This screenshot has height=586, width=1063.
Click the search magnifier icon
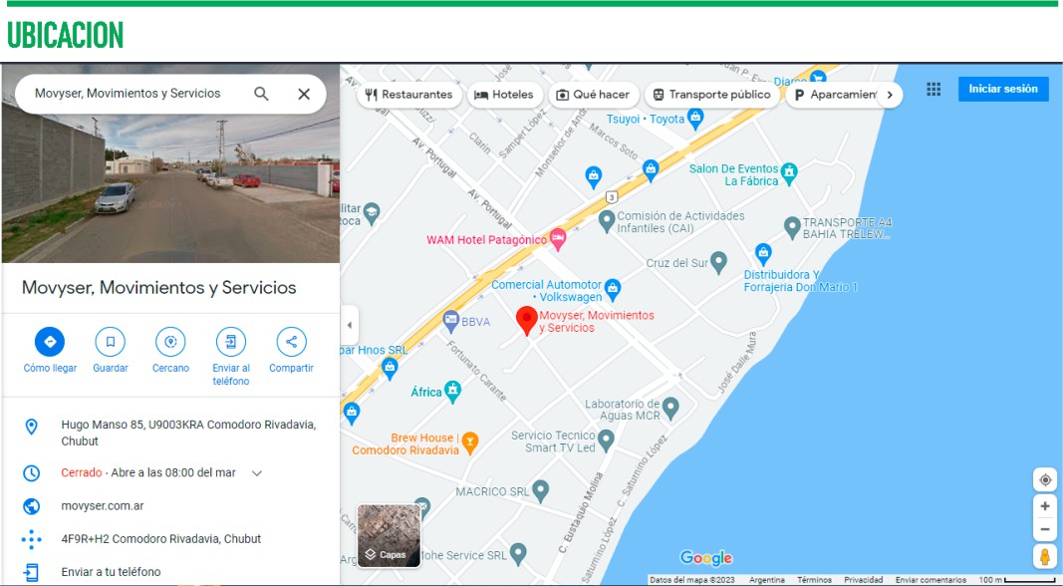click(x=261, y=94)
